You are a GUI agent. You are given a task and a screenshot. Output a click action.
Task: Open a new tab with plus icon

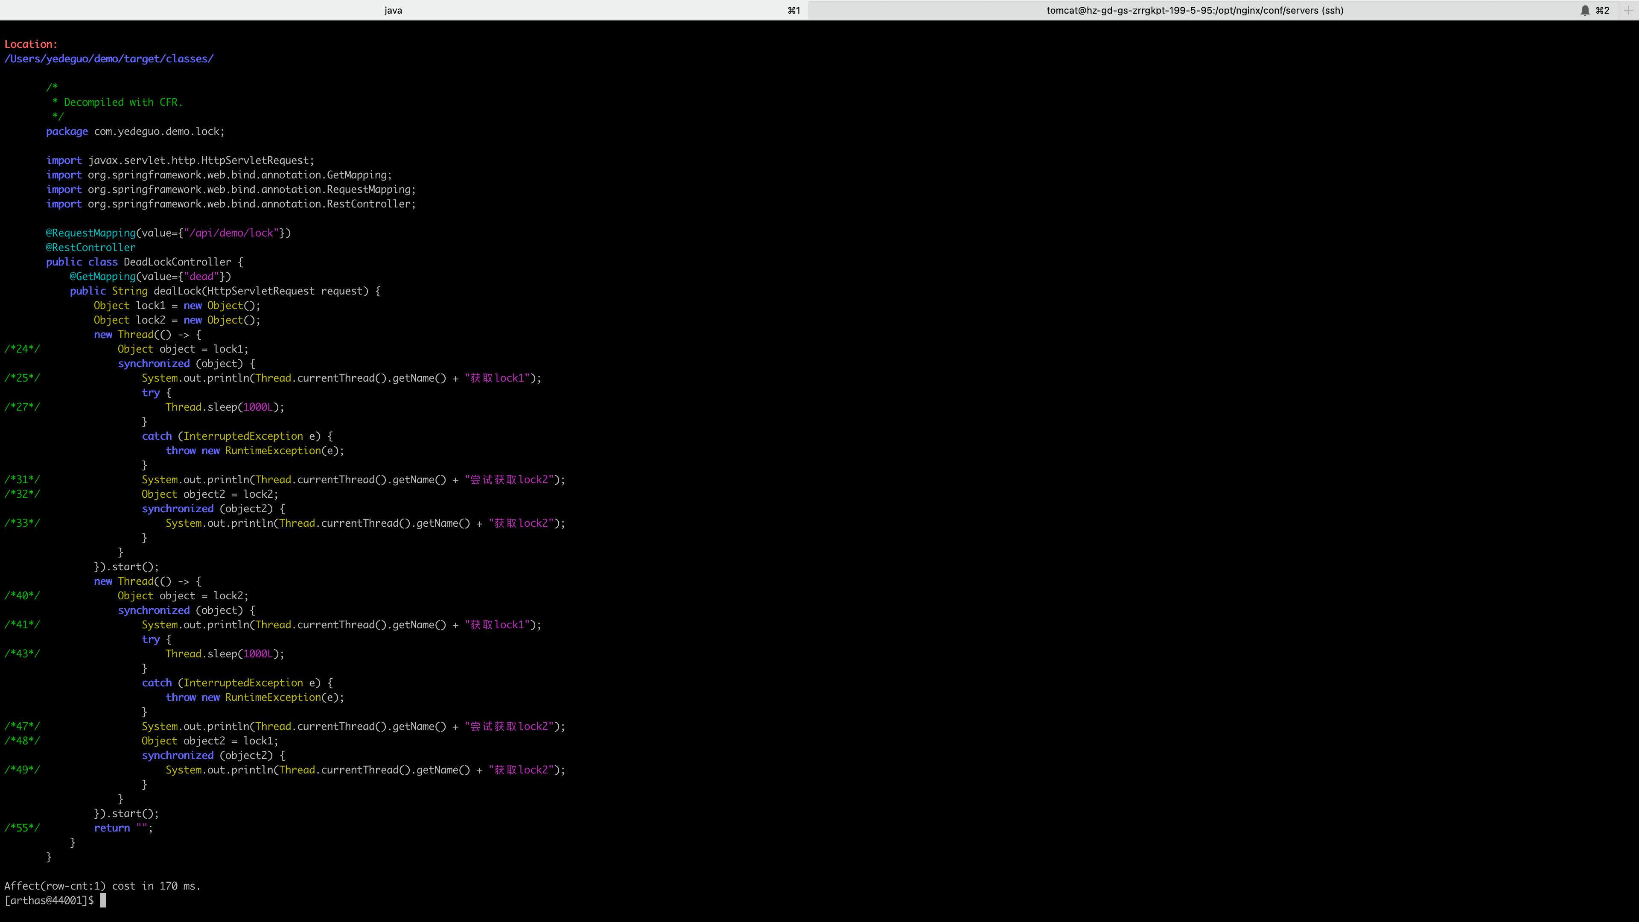click(1628, 10)
